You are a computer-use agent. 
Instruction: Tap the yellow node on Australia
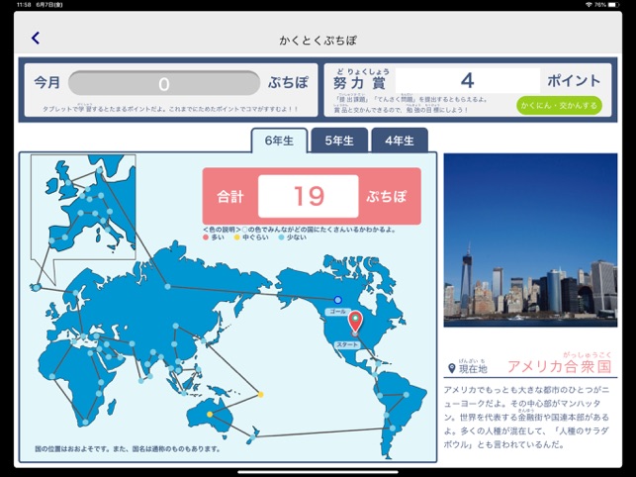(x=210, y=415)
